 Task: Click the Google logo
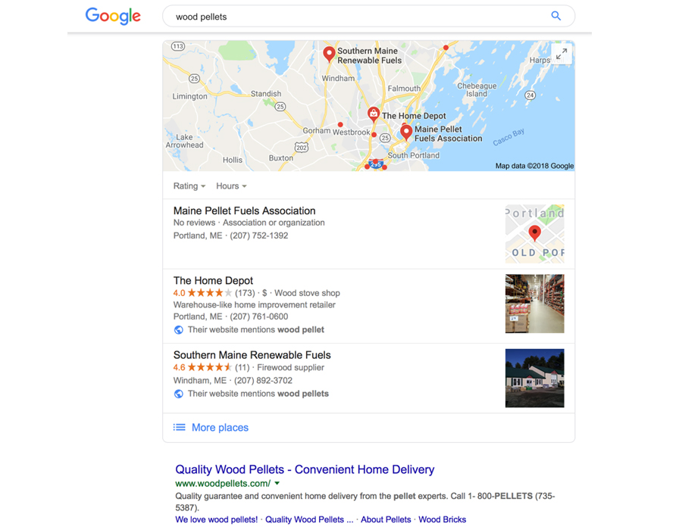[x=113, y=17]
